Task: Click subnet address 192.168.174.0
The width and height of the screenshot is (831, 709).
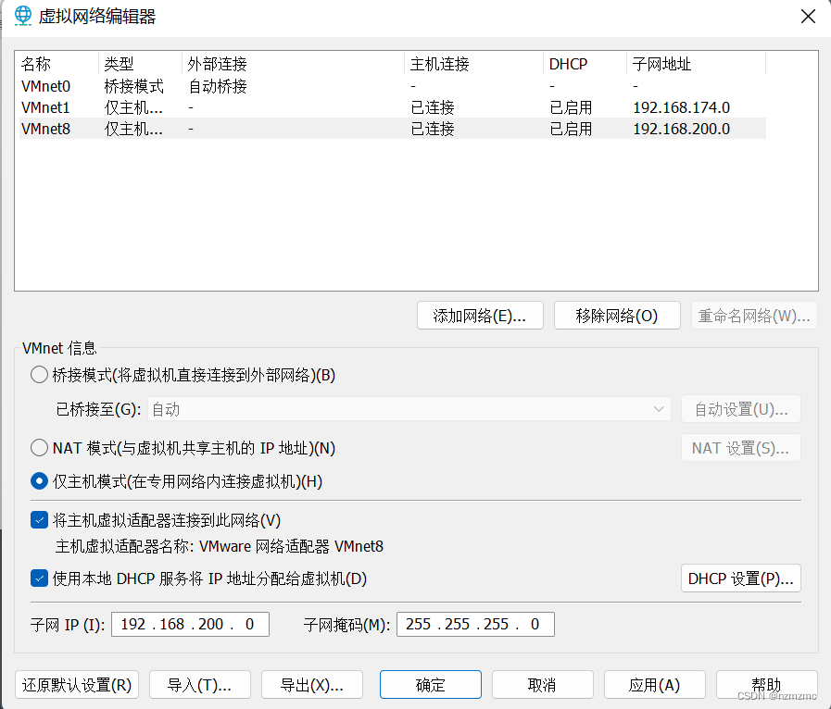Action: tap(682, 107)
